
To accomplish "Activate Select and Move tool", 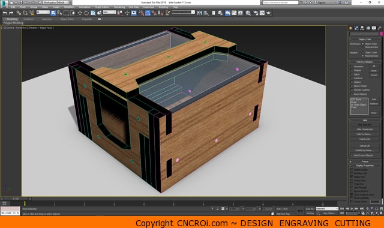I will [x=80, y=13].
